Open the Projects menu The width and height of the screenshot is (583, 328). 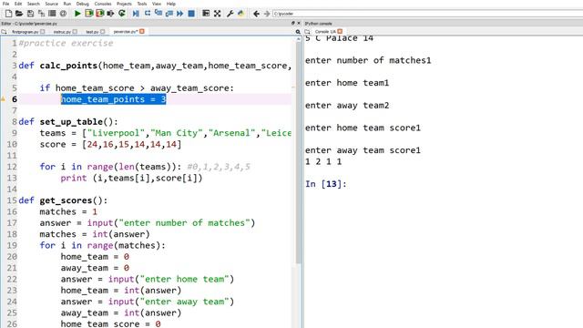coord(124,4)
